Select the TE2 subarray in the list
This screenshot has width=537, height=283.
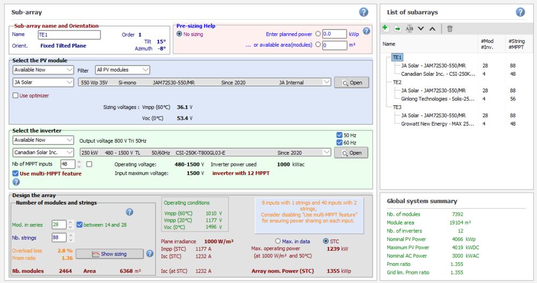[x=397, y=83]
